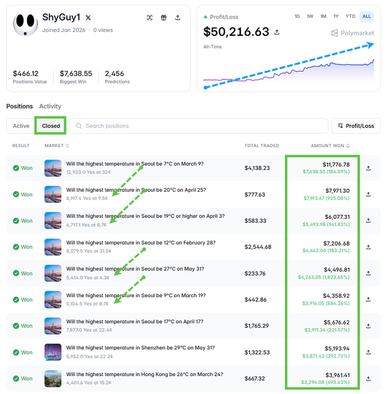
Task: Click the ShyGuy1 avatar image
Action: (x=25, y=24)
